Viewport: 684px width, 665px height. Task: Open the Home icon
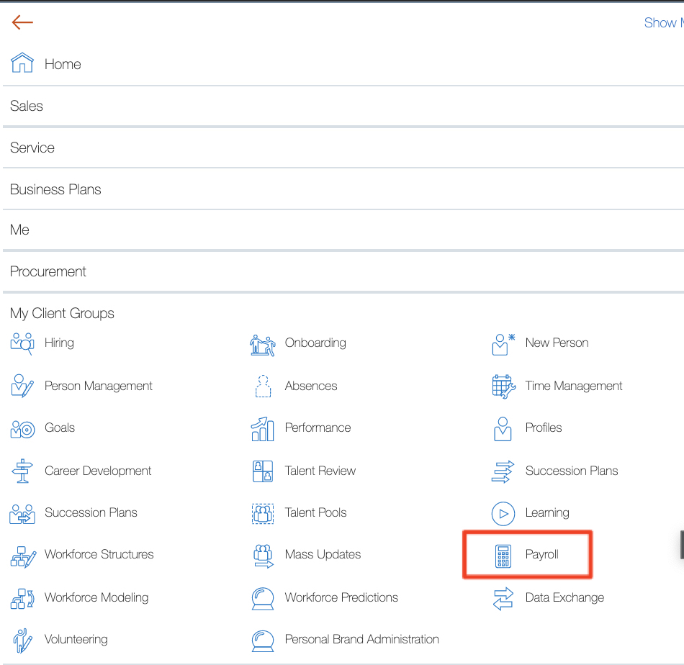click(x=22, y=63)
